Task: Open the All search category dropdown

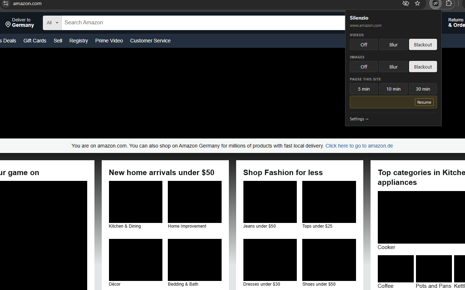Action: (52, 22)
